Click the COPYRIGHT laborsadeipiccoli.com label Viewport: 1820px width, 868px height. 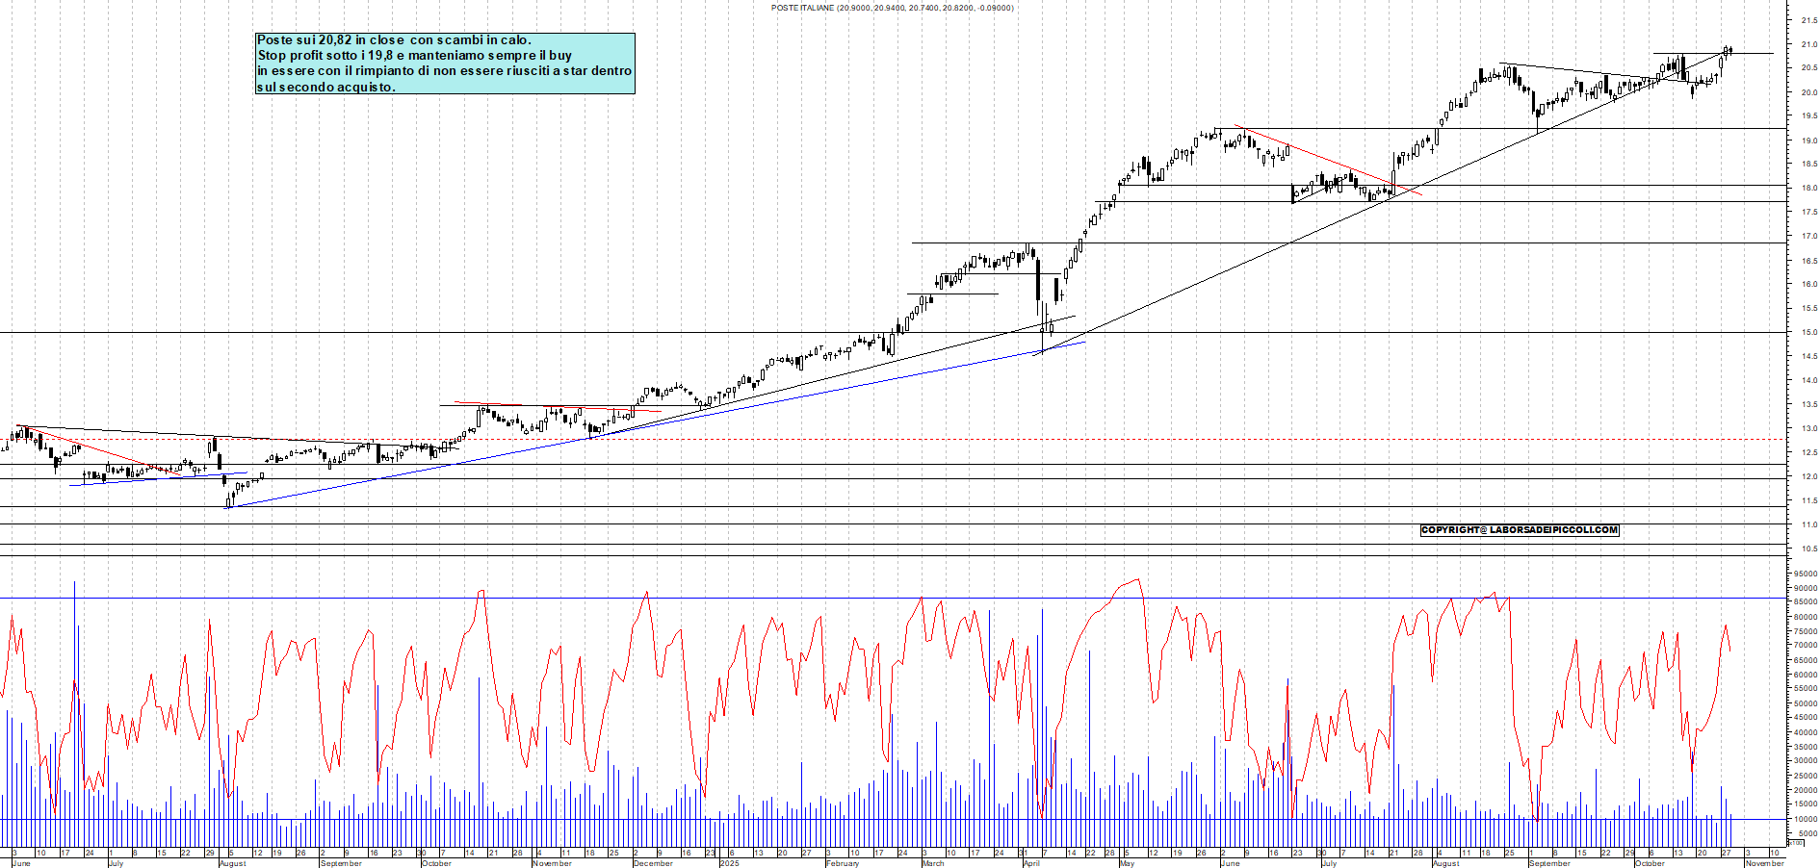(1519, 530)
